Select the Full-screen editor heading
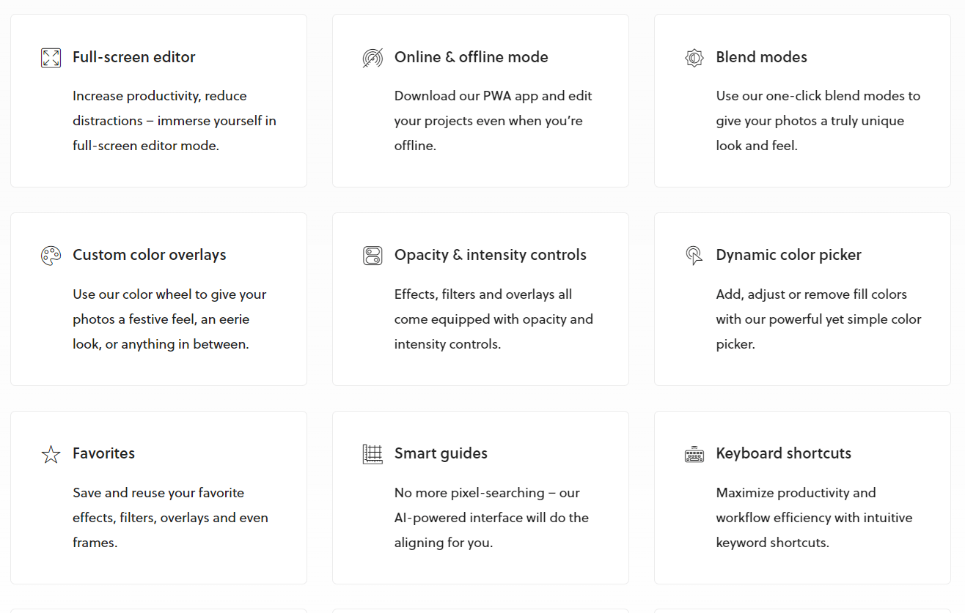The image size is (965, 613). click(x=133, y=57)
